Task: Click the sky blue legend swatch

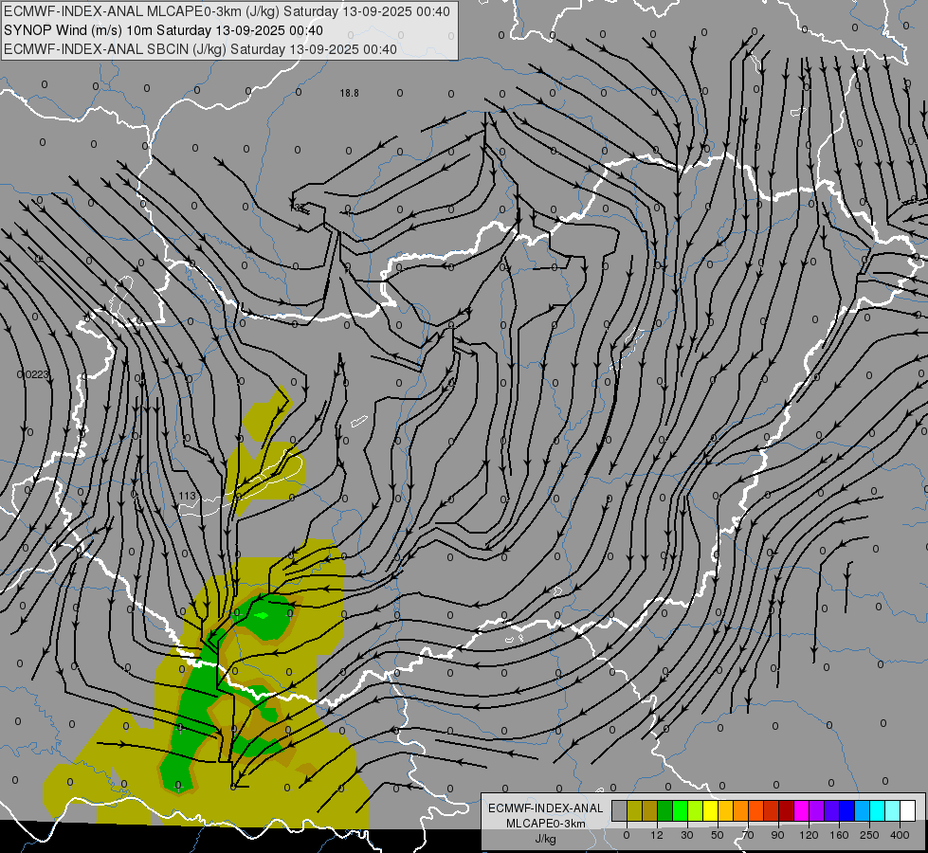Action: (x=863, y=810)
